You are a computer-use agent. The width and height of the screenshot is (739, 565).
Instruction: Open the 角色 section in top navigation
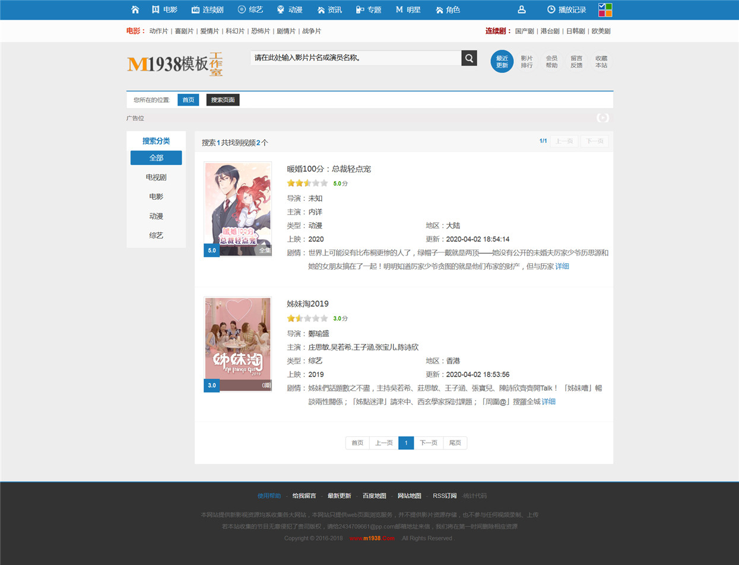(448, 9)
